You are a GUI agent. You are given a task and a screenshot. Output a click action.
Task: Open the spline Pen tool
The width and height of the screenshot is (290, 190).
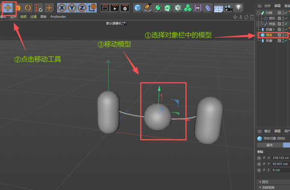click(148, 8)
